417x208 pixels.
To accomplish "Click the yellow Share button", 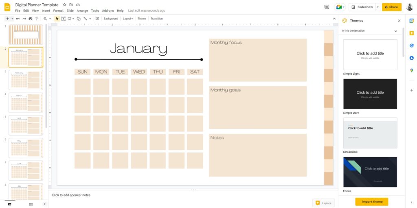I will [391, 7].
